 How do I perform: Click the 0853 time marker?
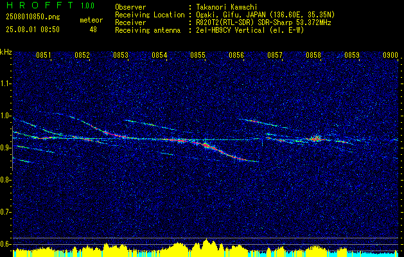tap(121, 55)
